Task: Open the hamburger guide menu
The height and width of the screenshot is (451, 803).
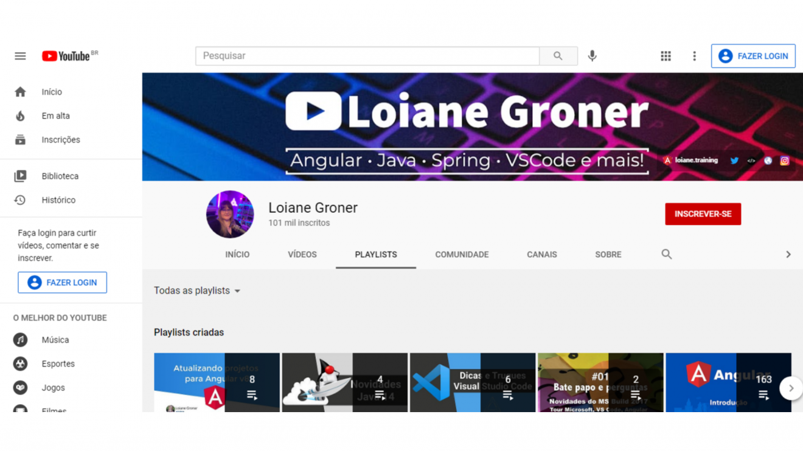Action: (20, 56)
